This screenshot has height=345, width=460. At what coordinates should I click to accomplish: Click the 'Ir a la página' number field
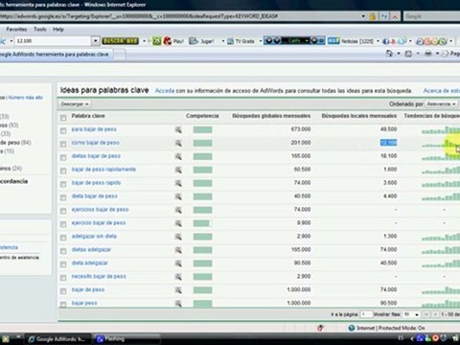pos(366,314)
